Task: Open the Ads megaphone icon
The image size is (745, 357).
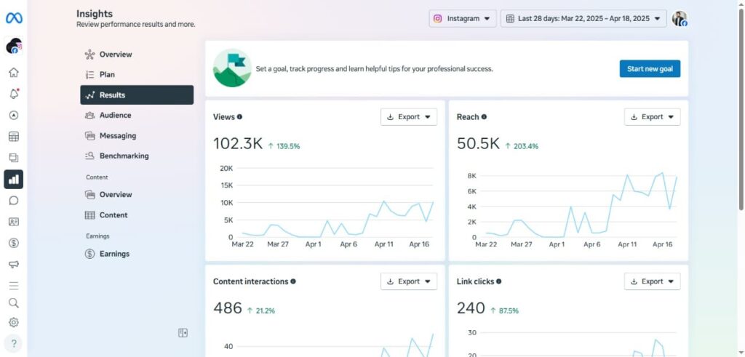Action: pyautogui.click(x=14, y=264)
